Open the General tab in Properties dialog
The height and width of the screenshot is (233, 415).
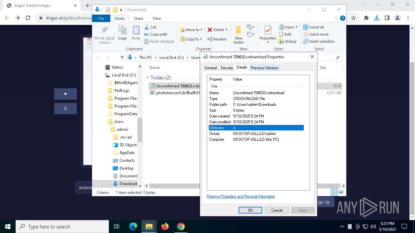click(210, 68)
